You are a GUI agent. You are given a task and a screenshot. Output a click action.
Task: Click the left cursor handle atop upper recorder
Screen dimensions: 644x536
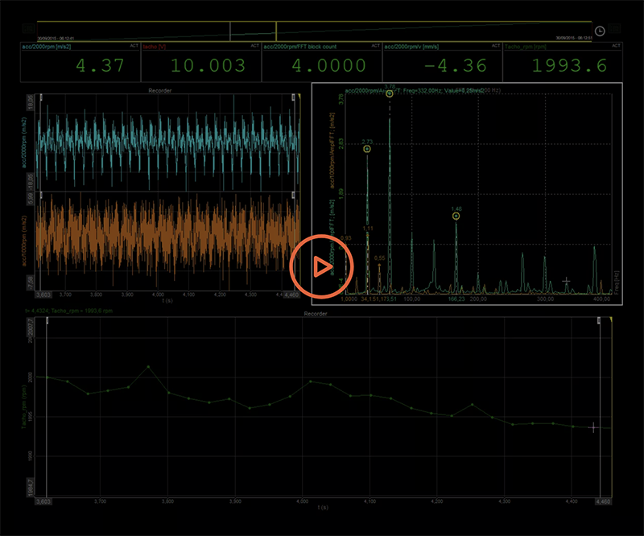point(41,97)
